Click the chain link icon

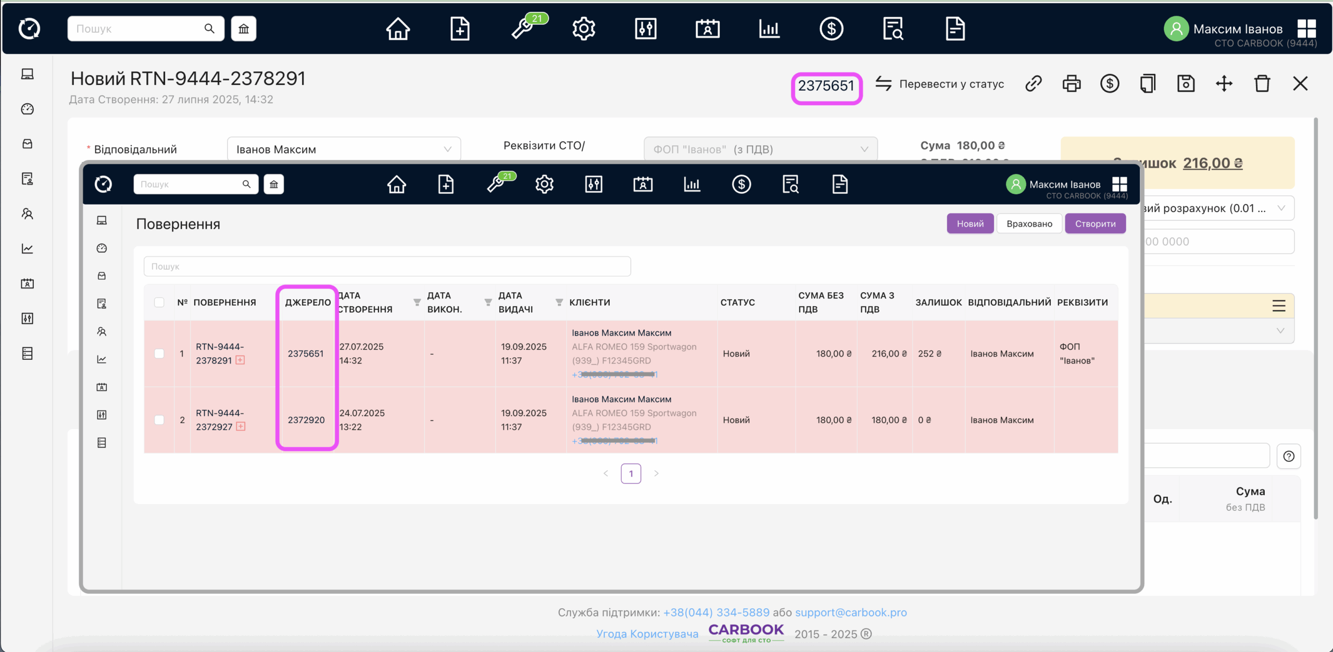[x=1033, y=84]
